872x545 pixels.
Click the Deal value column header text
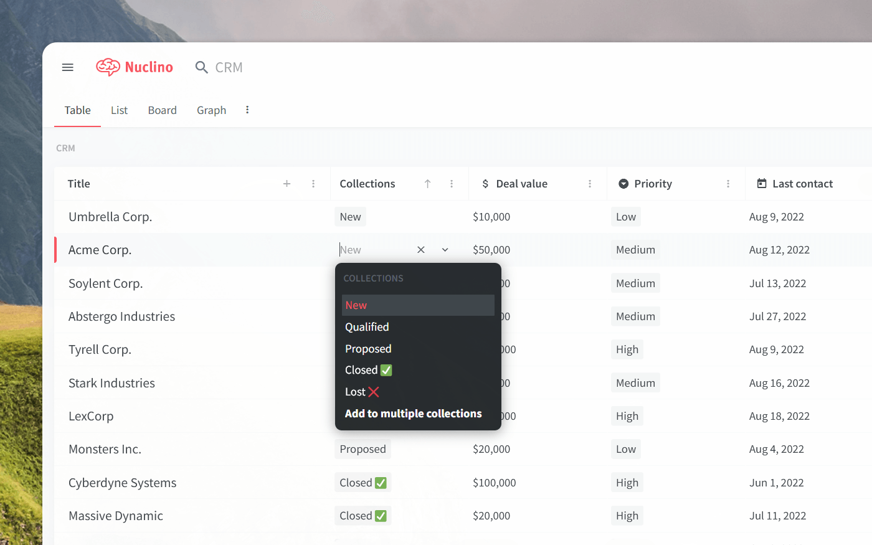point(522,184)
